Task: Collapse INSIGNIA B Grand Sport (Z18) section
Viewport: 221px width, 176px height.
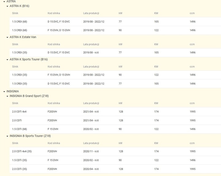Action: point(7,96)
